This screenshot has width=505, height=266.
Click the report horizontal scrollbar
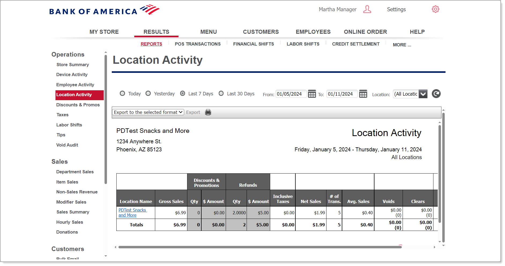[x=260, y=247]
